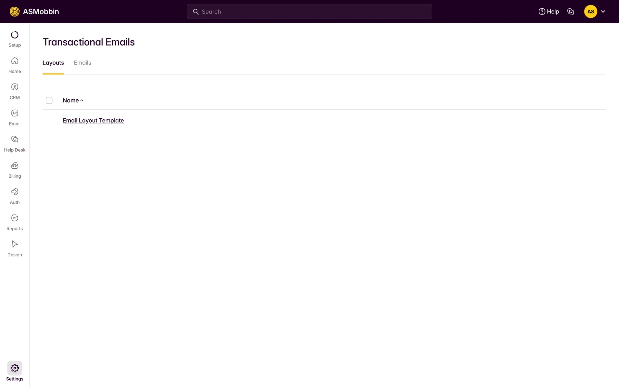Focus the top Search field
The height and width of the screenshot is (387, 619).
tap(309, 12)
